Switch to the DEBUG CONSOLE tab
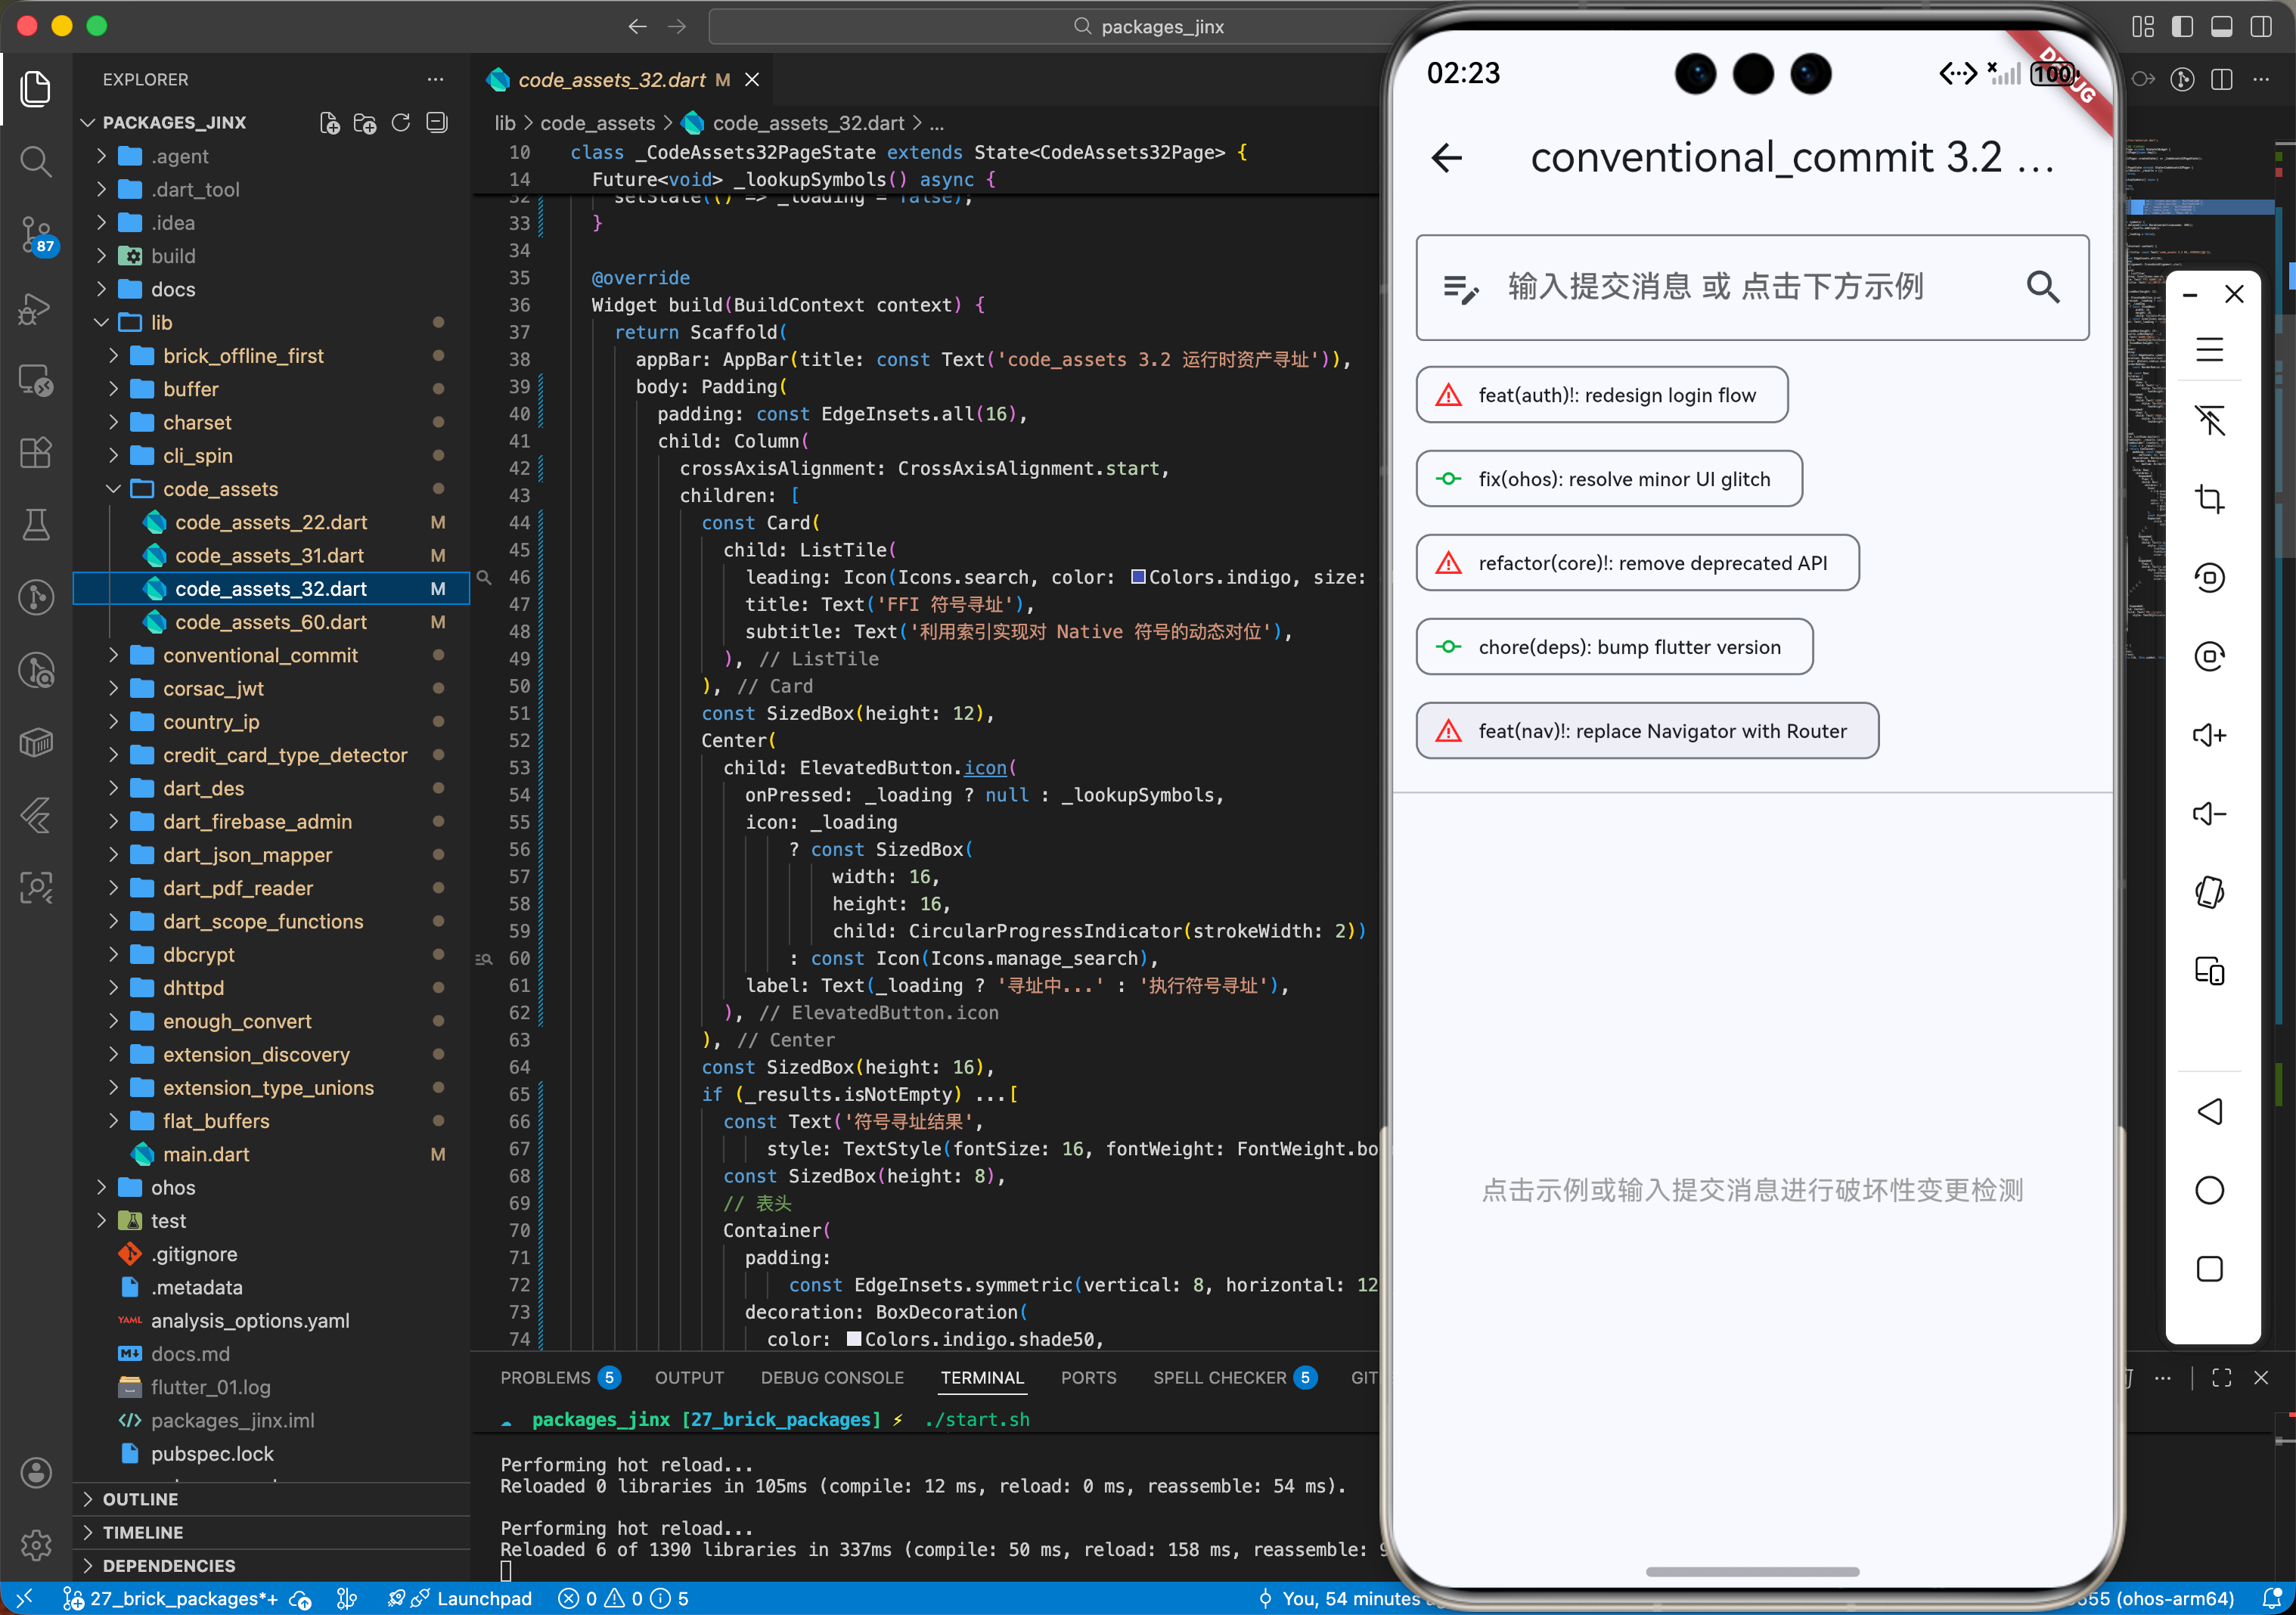Screen dimensions: 2296x1615 pos(831,1378)
